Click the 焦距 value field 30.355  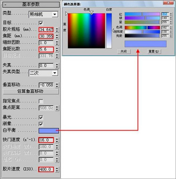(46, 36)
